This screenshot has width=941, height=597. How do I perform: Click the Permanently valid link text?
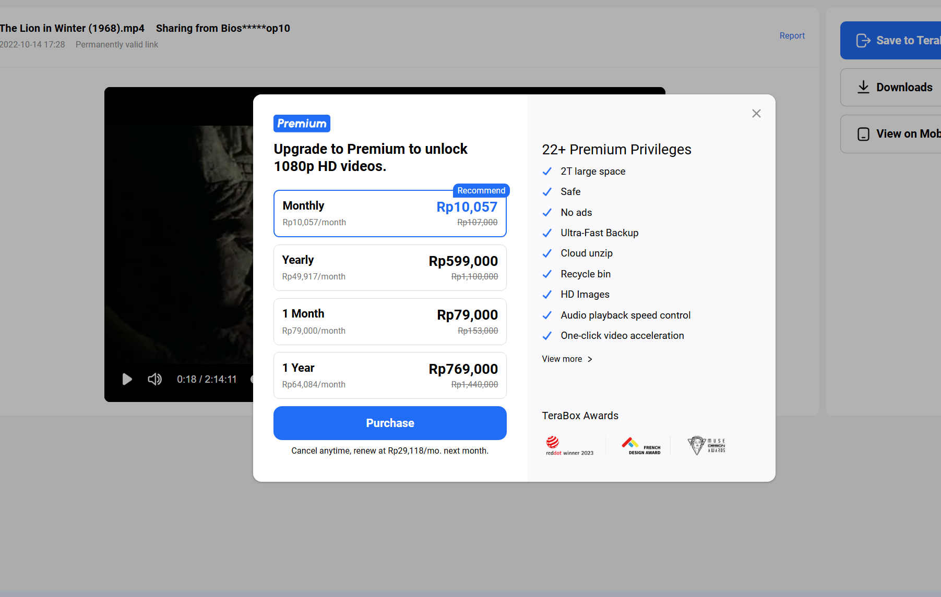pyautogui.click(x=117, y=45)
